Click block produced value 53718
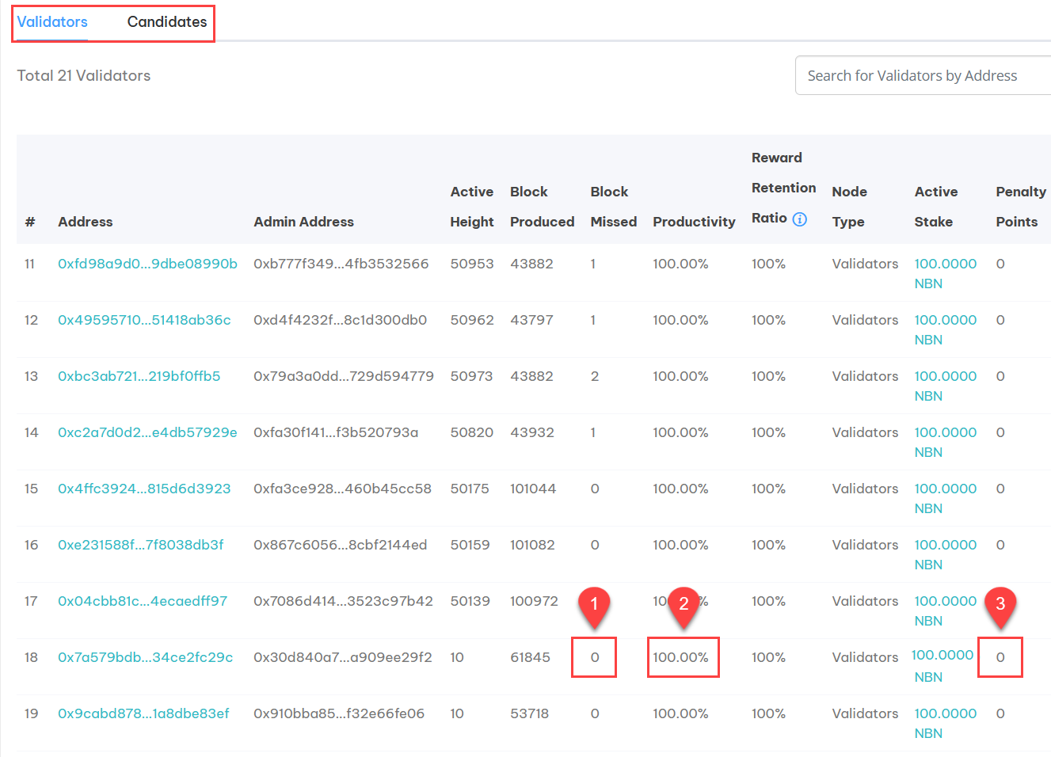Image resolution: width=1051 pixels, height=757 pixels. [x=530, y=713]
